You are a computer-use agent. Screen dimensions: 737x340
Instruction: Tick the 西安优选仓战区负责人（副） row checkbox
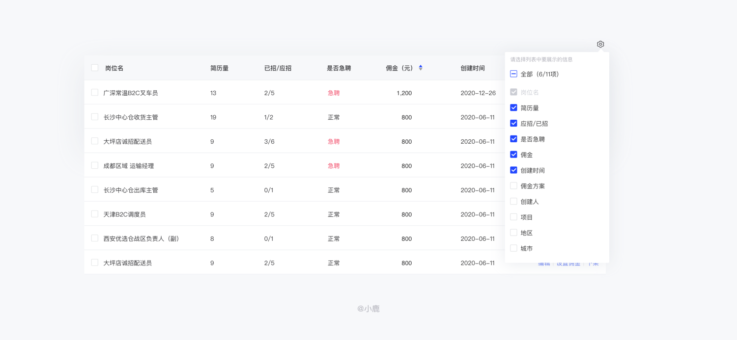[x=95, y=238]
